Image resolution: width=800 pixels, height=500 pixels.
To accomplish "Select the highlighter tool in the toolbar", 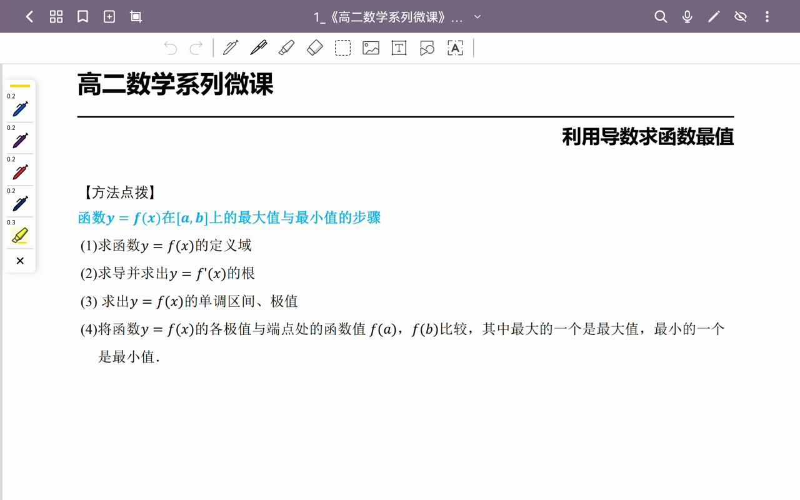I will [287, 47].
